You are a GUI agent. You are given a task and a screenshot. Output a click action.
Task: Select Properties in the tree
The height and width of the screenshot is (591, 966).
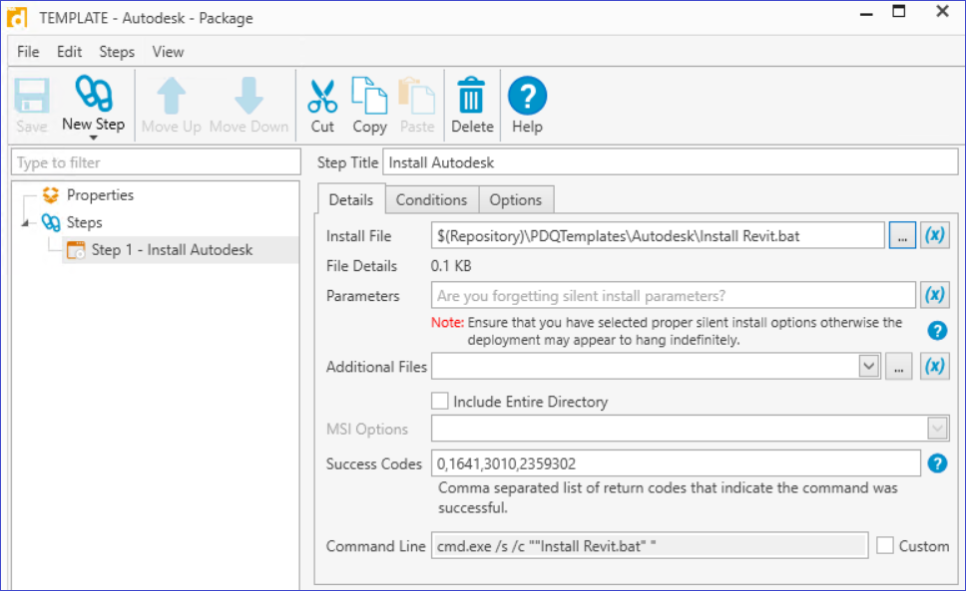[x=100, y=195]
